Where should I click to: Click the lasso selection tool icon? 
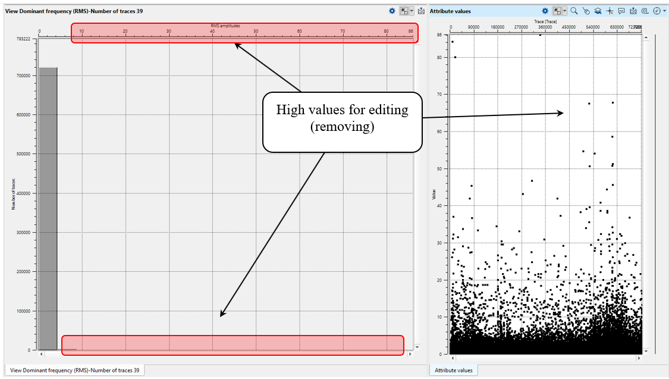pos(586,11)
